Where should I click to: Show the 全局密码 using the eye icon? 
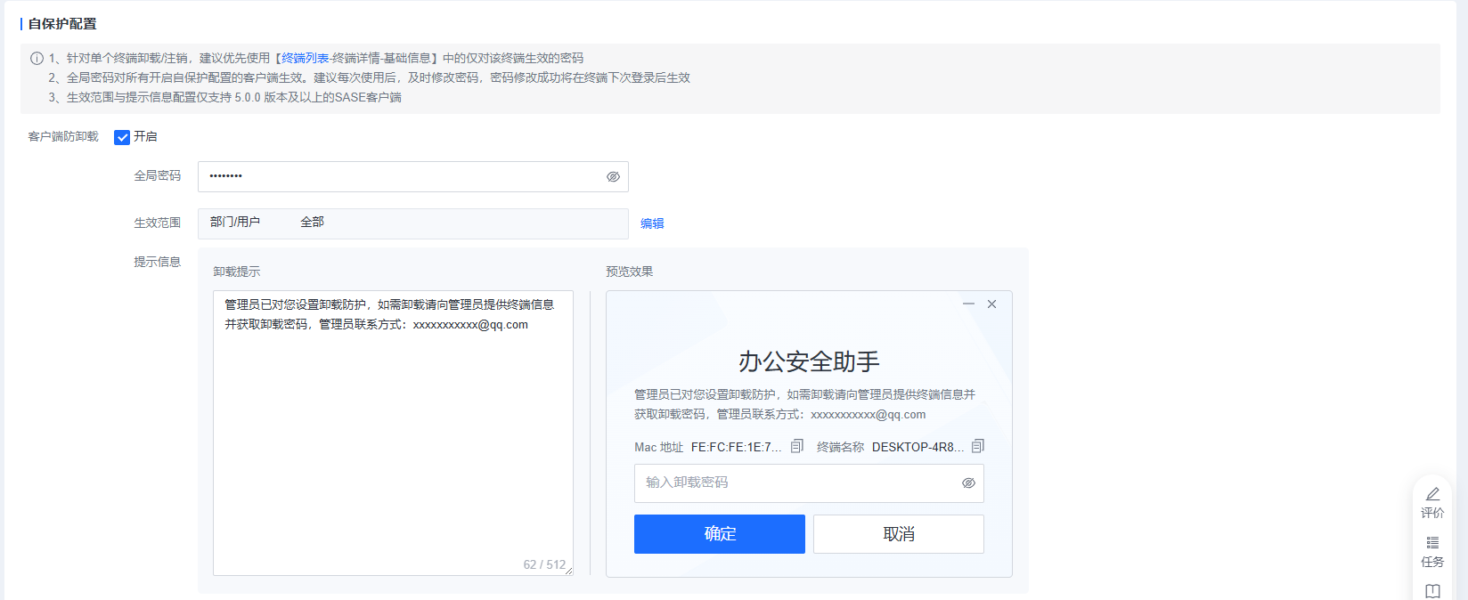[613, 177]
